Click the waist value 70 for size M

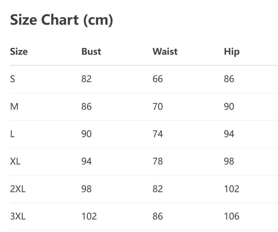(x=157, y=106)
